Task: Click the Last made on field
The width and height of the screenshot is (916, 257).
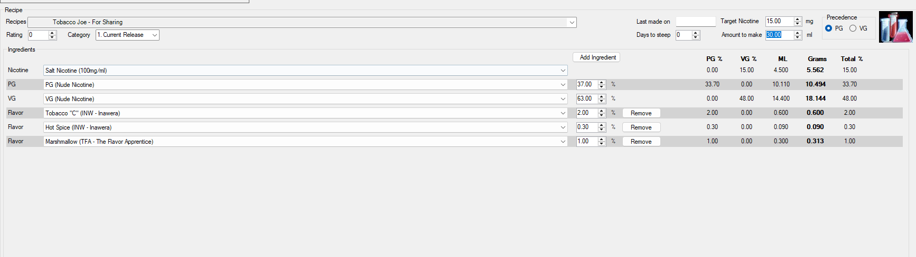Action: (696, 22)
